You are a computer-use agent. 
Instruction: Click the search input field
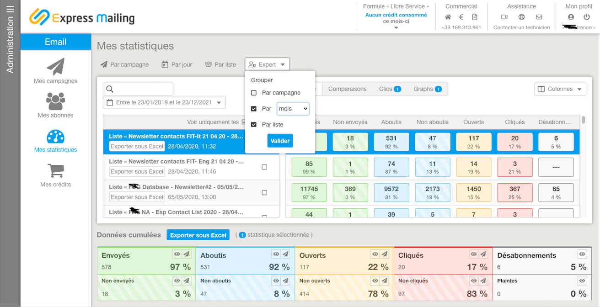pyautogui.click(x=138, y=89)
